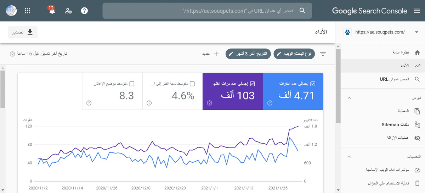The image size is (425, 193).
Task: Click the download arrow icon on export button
Action: coord(30,32)
